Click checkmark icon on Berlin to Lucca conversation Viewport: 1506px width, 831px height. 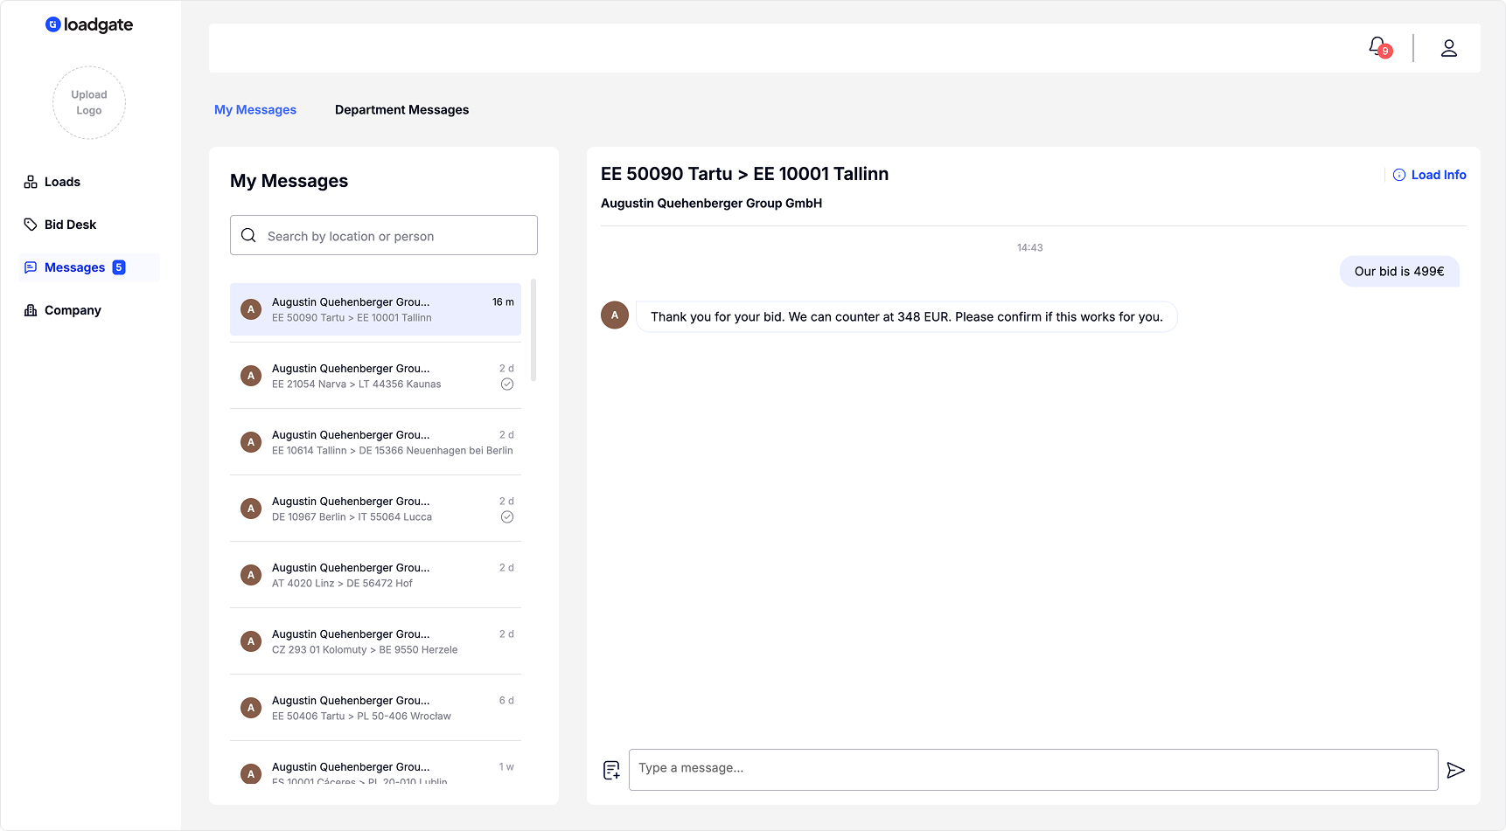point(507,517)
